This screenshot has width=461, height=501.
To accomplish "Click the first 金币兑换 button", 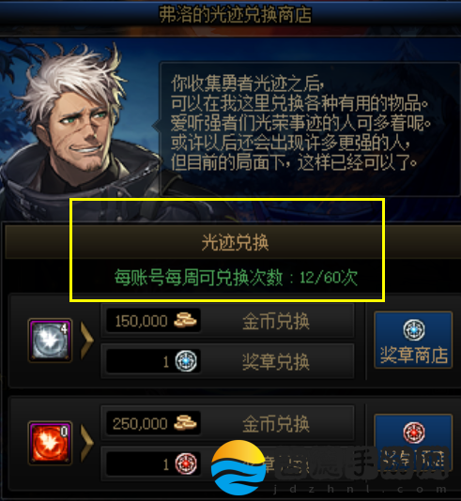I will point(227,321).
